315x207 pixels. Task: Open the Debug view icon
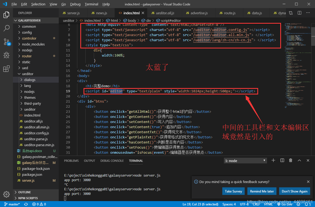[x=6, y=55]
